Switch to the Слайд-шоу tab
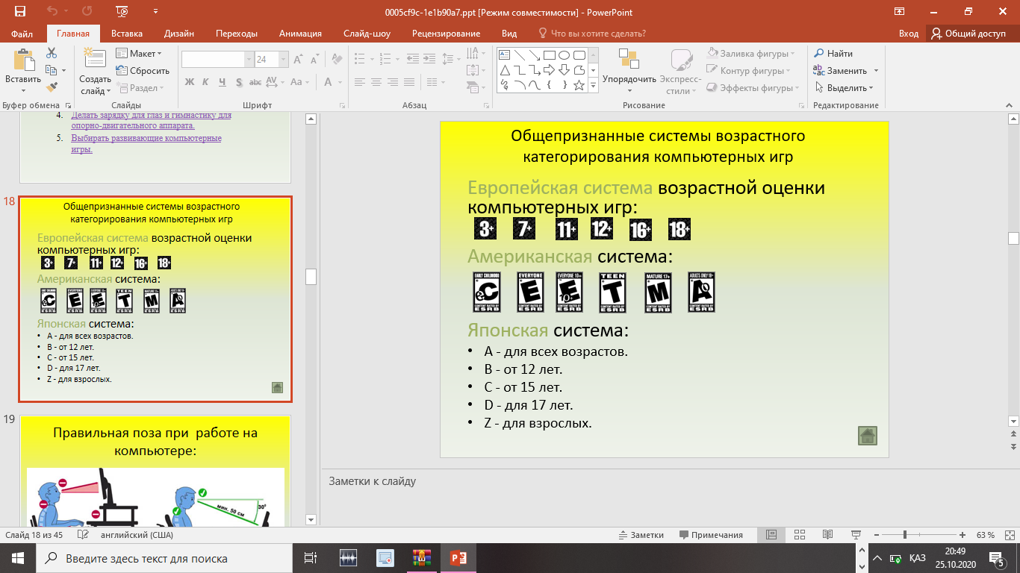1020x573 pixels. coord(367,34)
